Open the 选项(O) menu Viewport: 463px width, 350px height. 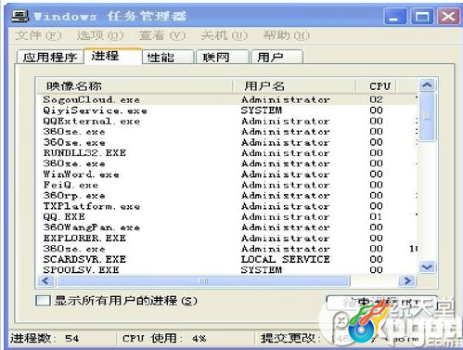tap(100, 35)
